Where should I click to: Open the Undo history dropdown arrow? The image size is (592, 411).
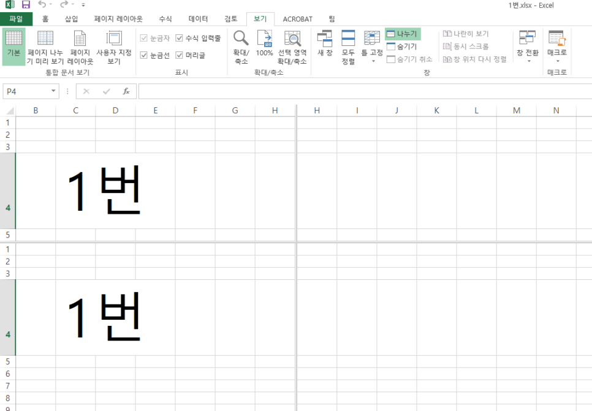pos(51,5)
